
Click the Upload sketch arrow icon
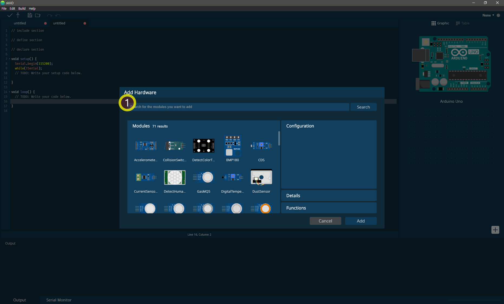[18, 15]
